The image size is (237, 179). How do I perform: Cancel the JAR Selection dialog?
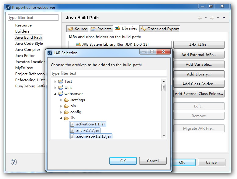pos(153,161)
